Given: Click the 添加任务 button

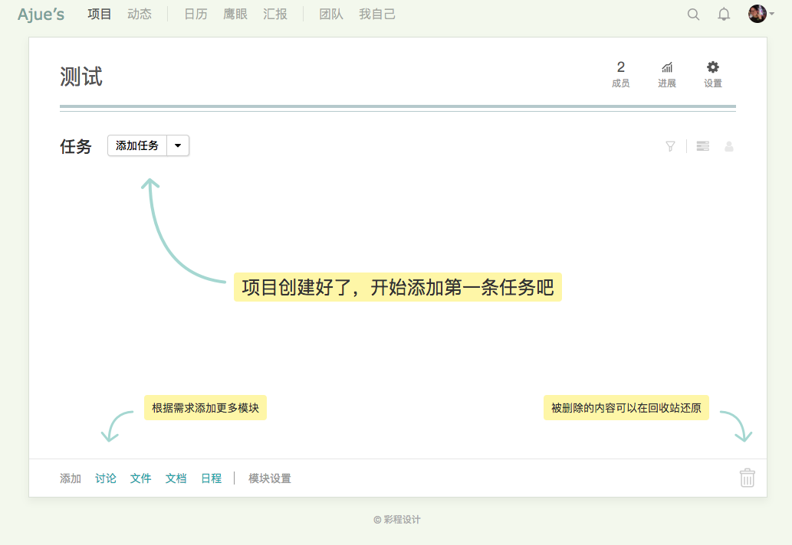Looking at the screenshot, I should tap(137, 145).
